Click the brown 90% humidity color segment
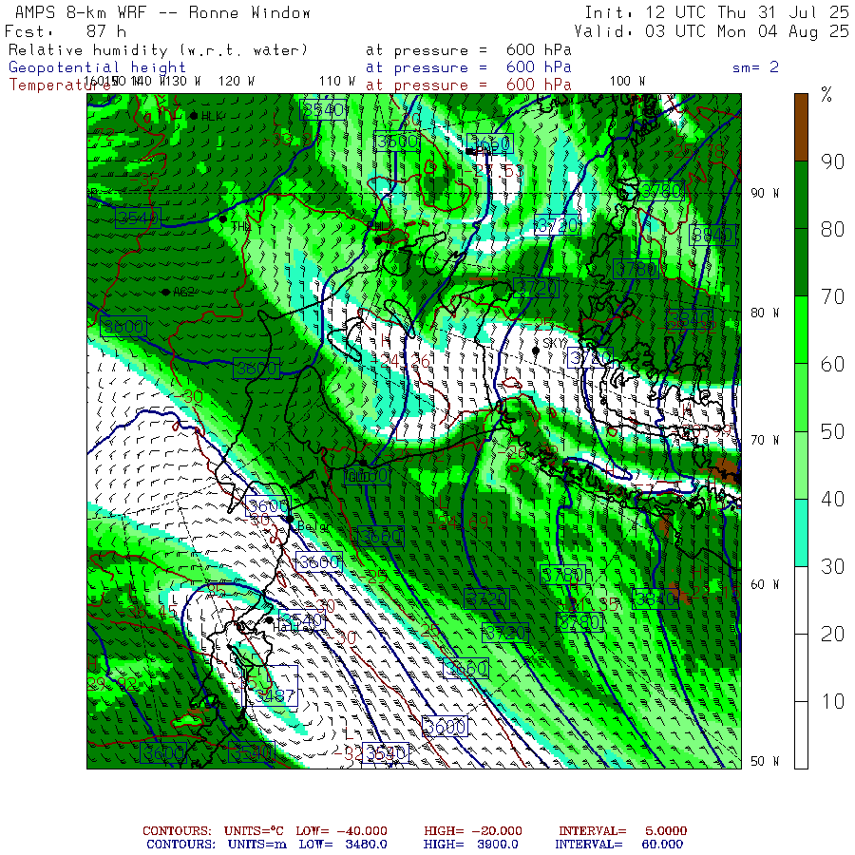The width and height of the screenshot is (855, 855). [x=801, y=127]
